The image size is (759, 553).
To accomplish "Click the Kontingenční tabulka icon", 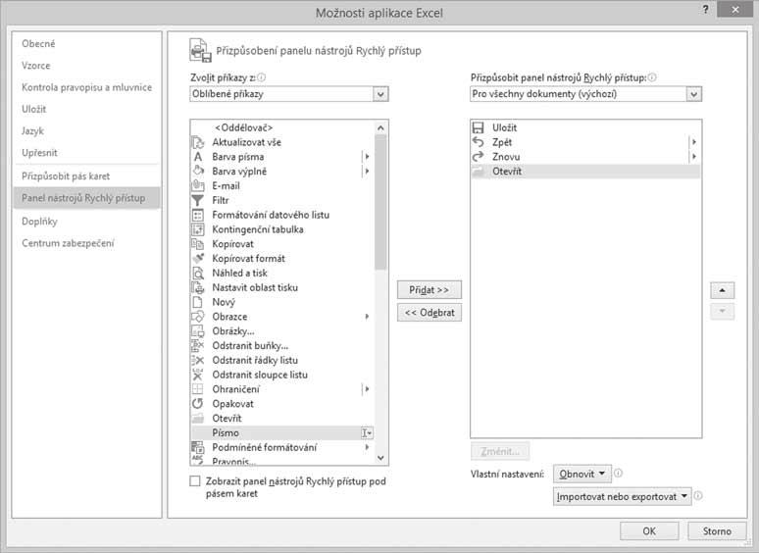I will click(x=198, y=229).
